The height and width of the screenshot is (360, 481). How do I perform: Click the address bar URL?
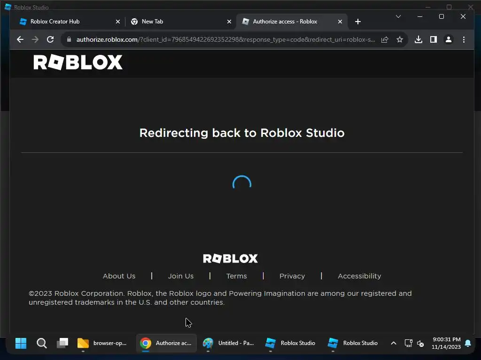pos(225,39)
